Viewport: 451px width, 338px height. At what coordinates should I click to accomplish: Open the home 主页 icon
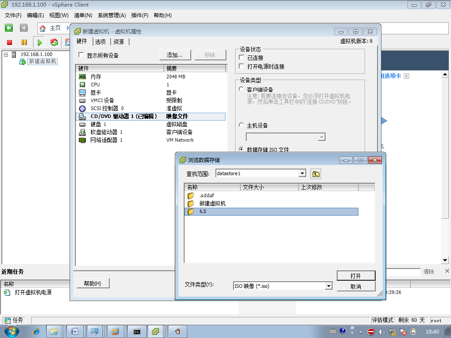(43, 28)
